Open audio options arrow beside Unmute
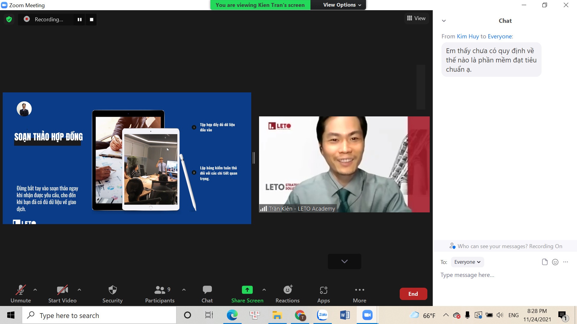577x324 pixels. [x=35, y=290]
